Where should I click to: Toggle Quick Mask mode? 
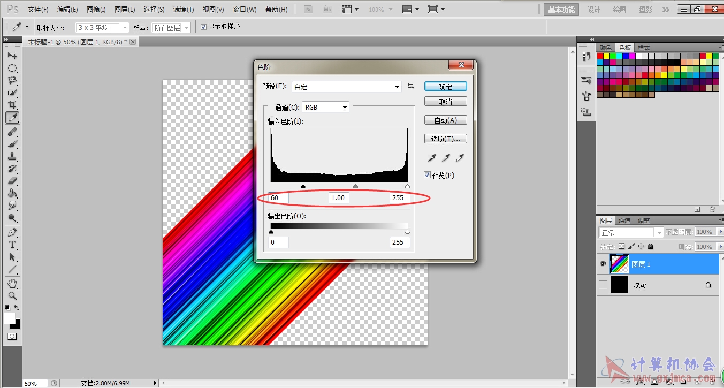click(12, 337)
